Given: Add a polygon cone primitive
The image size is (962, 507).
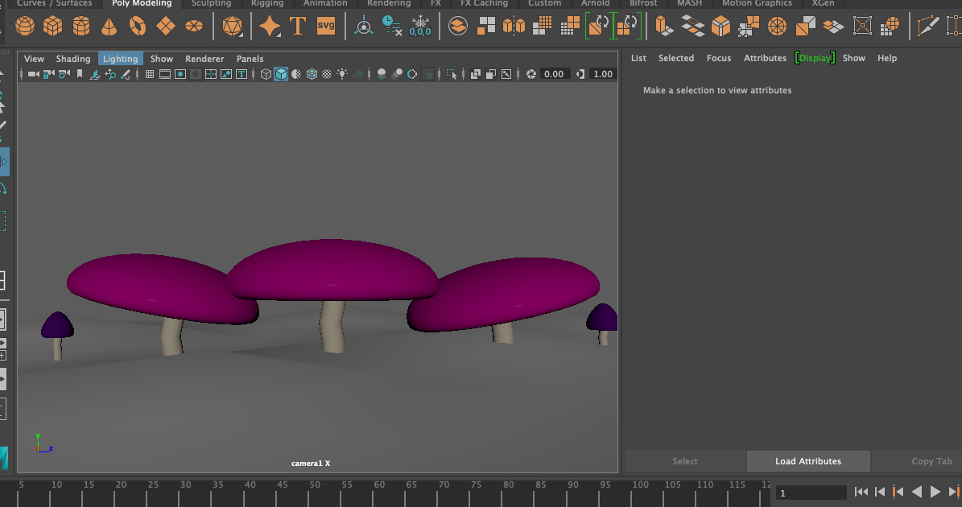Looking at the screenshot, I should pyautogui.click(x=109, y=27).
